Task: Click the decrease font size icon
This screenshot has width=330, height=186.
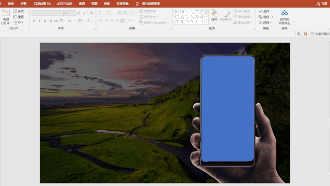Action: (84, 13)
